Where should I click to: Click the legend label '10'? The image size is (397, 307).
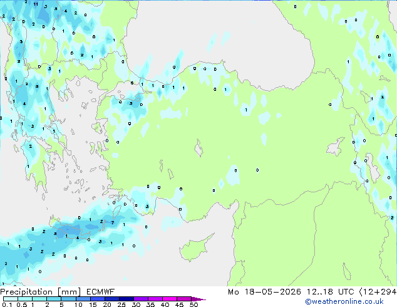(x=78, y=304)
